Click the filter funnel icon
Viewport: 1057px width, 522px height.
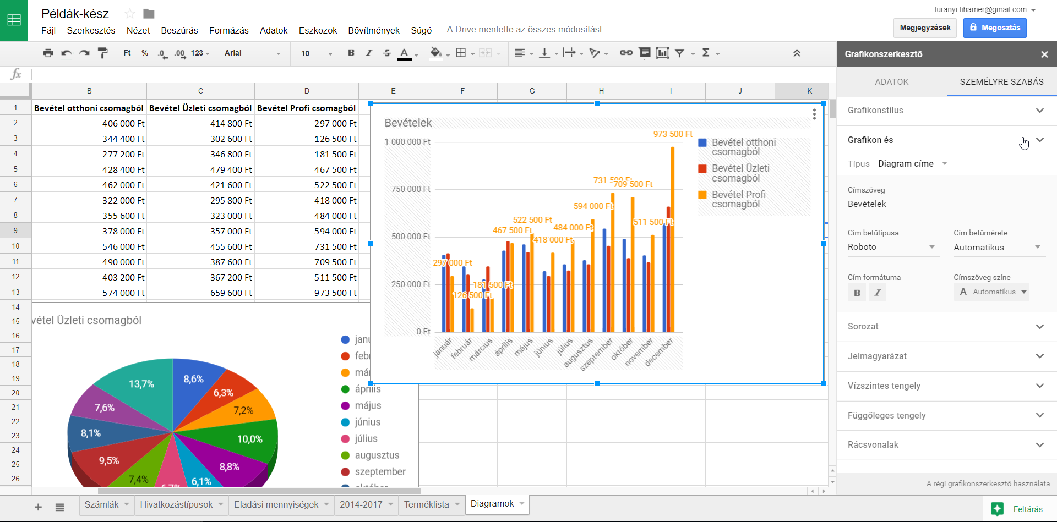(x=680, y=53)
